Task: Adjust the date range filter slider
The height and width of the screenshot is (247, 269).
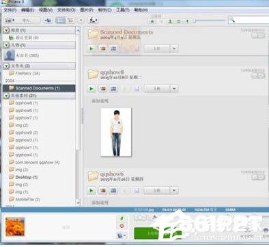Action: click(x=210, y=21)
